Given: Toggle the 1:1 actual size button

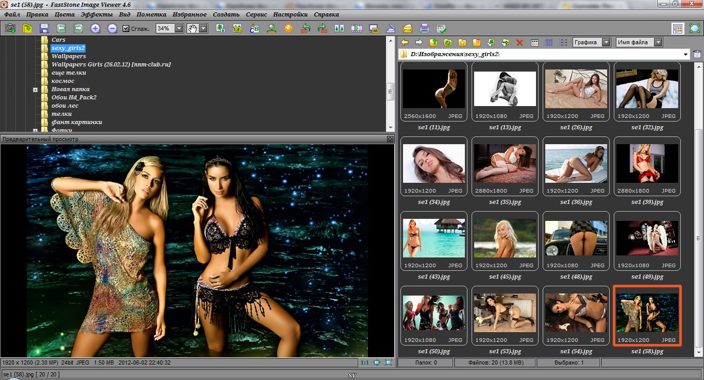Looking at the screenshot, I should pyautogui.click(x=364, y=362).
